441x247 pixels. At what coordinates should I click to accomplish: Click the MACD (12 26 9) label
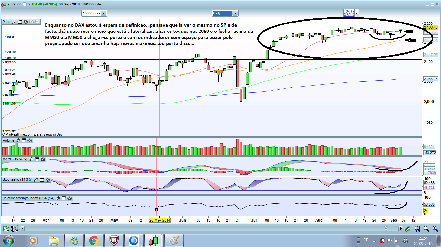(x=15, y=160)
